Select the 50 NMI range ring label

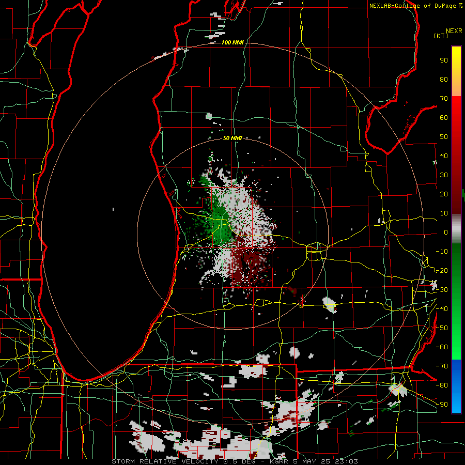point(232,138)
